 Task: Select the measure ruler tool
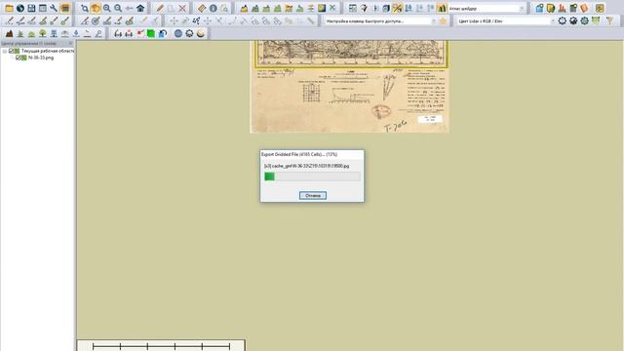tap(202, 8)
